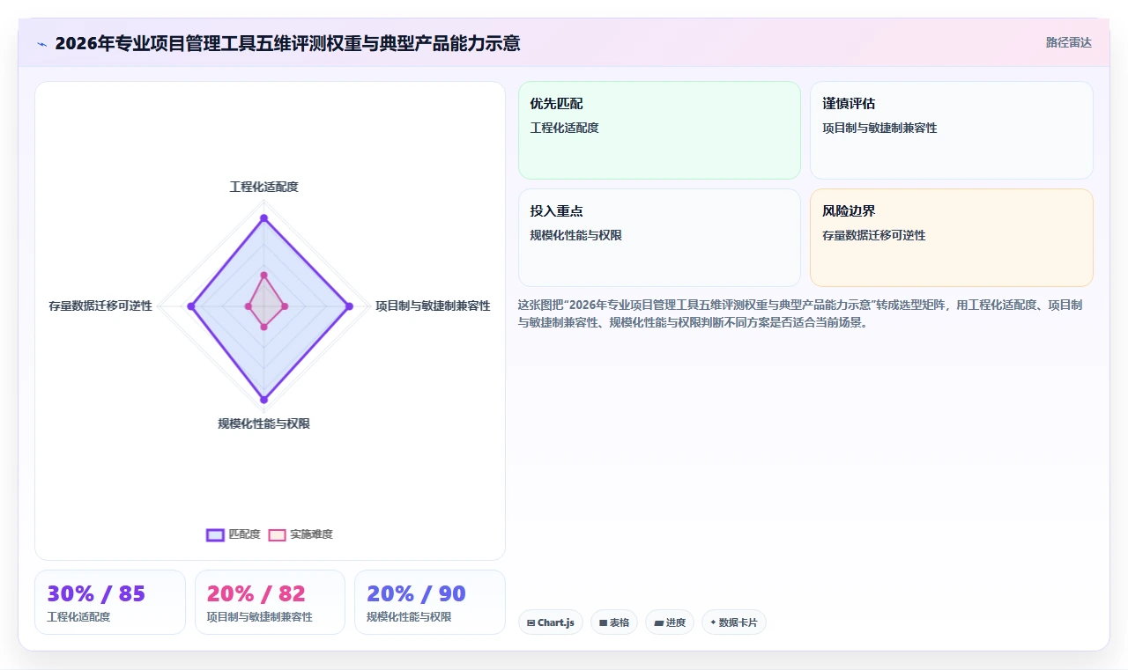Click the 路径雷达 label in header
Image resolution: width=1128 pixels, height=670 pixels.
1069,42
